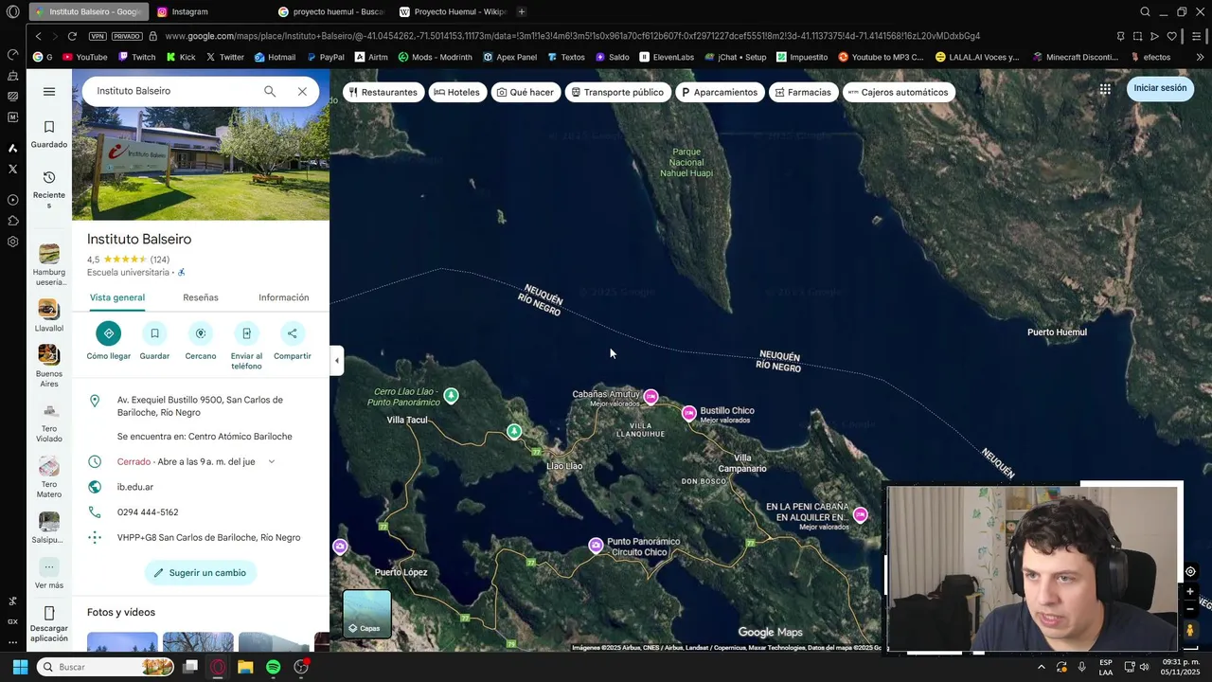Image resolution: width=1212 pixels, height=682 pixels.
Task: Click the Cercano nearby button
Action: coord(201,333)
